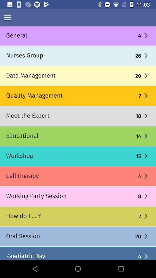
Task: Tap the Android back button
Action: coord(35,269)
